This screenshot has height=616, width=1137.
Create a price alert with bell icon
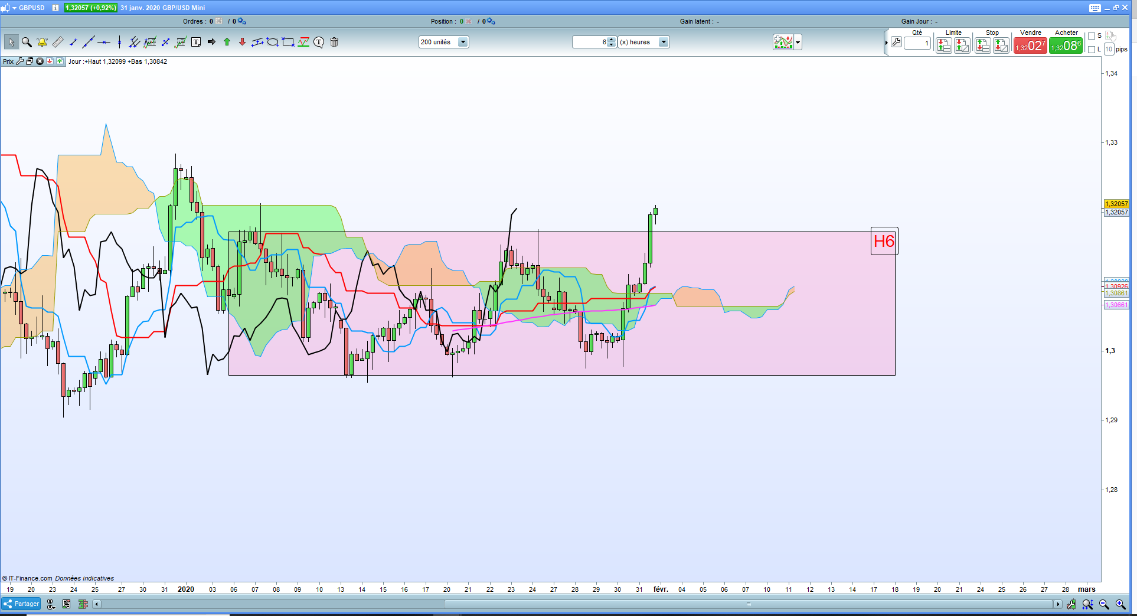(42, 42)
